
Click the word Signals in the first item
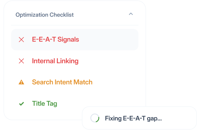click(68, 39)
